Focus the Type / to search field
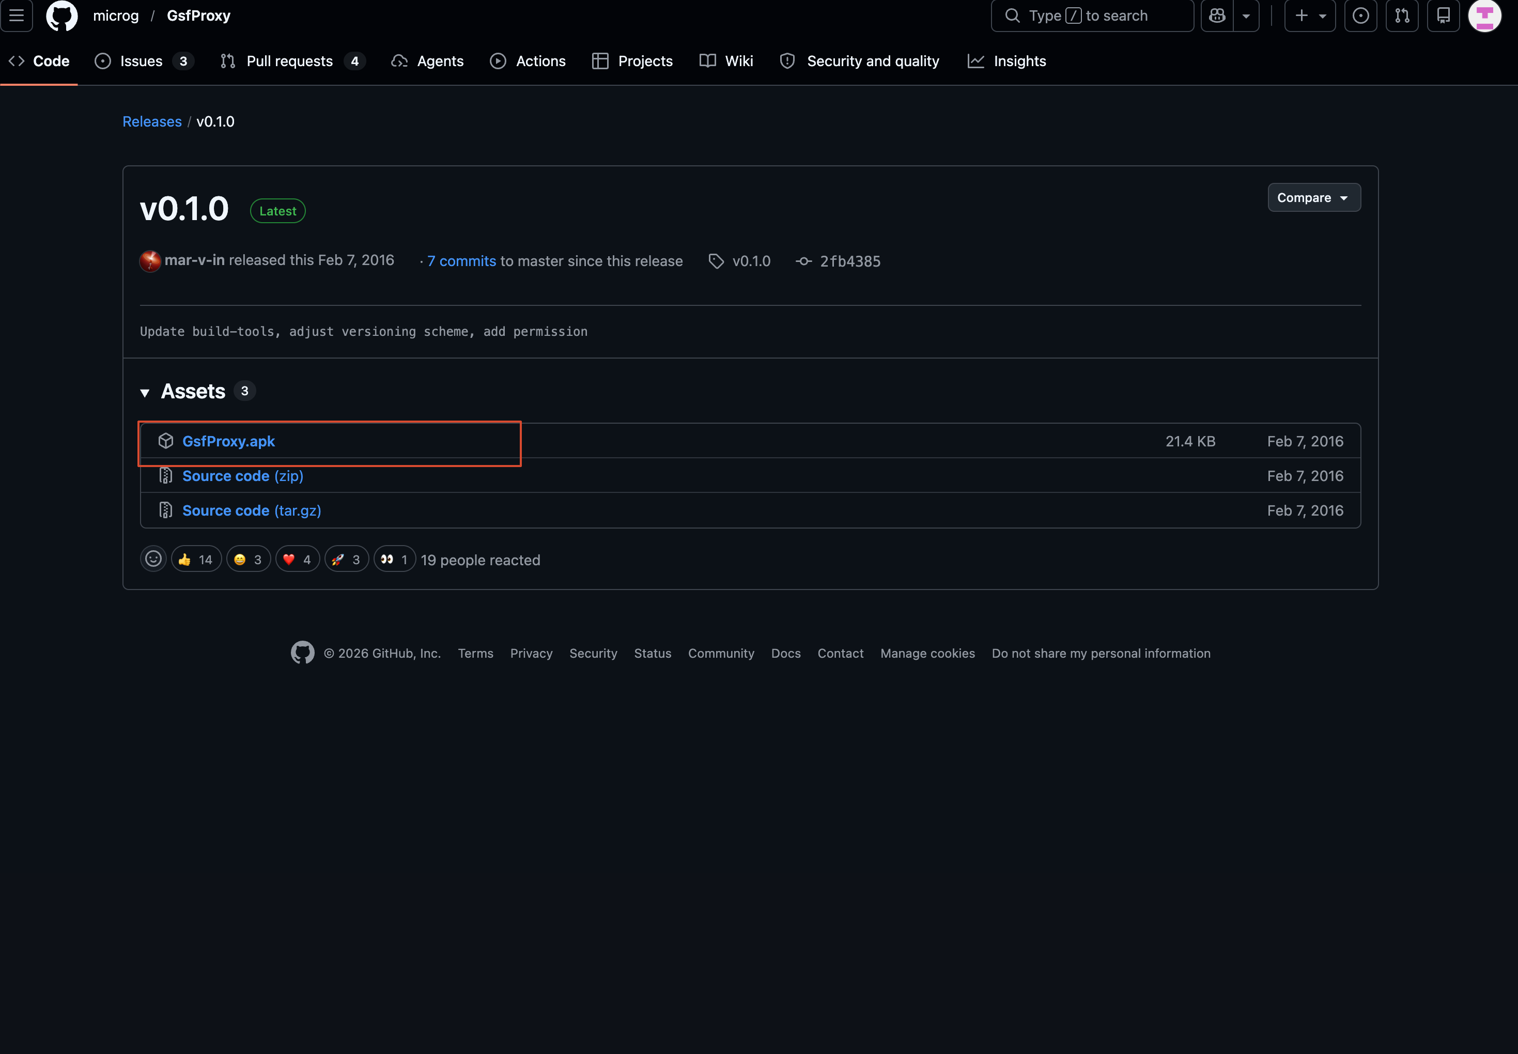The height and width of the screenshot is (1054, 1518). [x=1092, y=16]
